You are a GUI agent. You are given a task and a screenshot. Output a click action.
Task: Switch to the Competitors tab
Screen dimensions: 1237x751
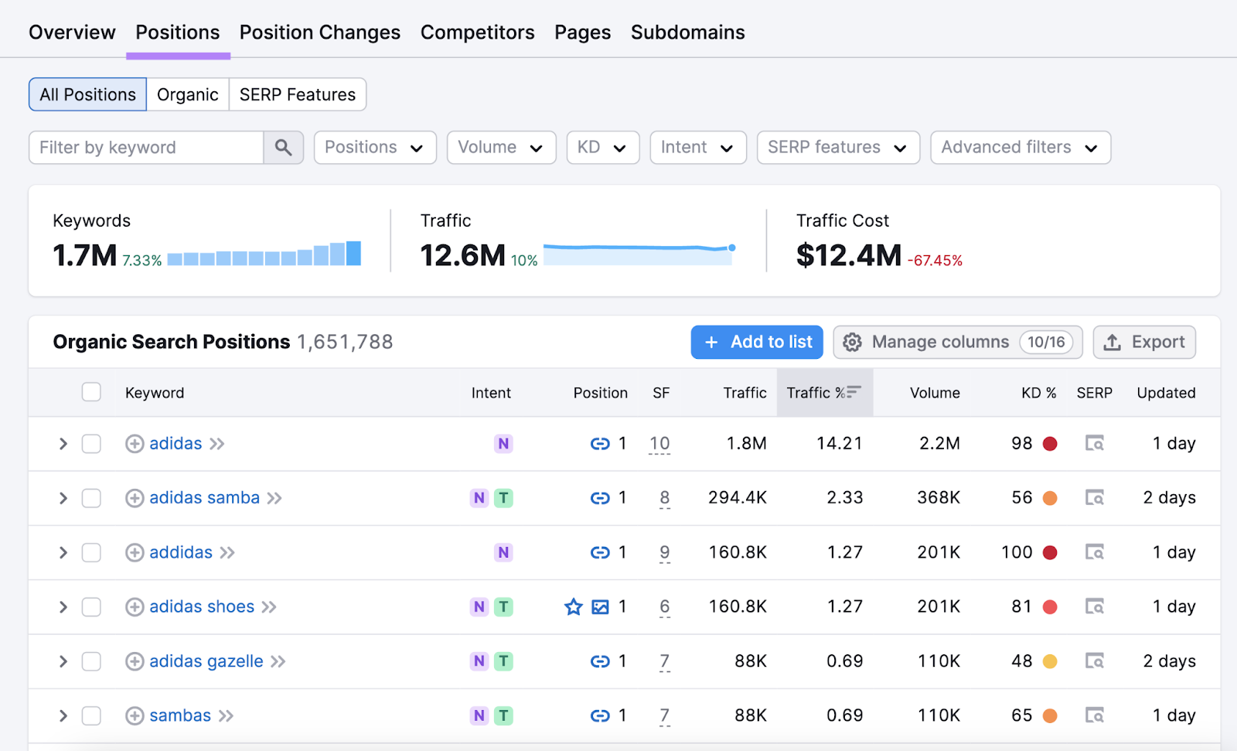point(477,32)
